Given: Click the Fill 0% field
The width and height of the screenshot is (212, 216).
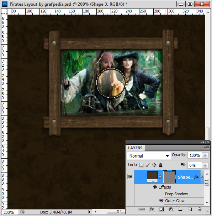Looking at the screenshot, I should coord(195,165).
